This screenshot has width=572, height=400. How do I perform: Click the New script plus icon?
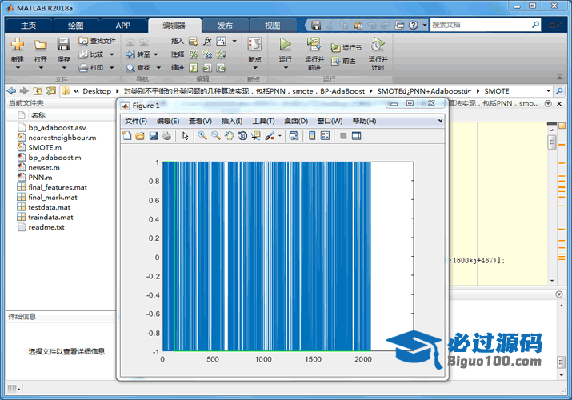(17, 45)
